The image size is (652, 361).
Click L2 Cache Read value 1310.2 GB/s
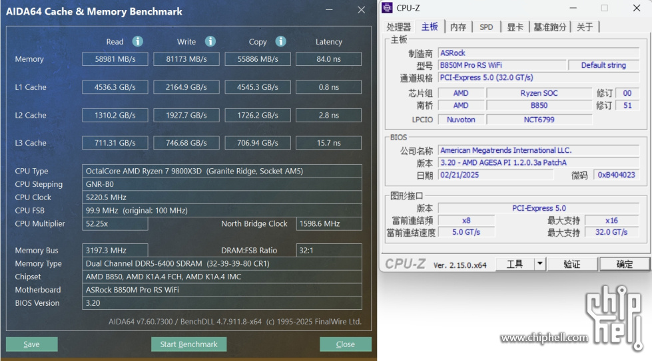pyautogui.click(x=115, y=116)
